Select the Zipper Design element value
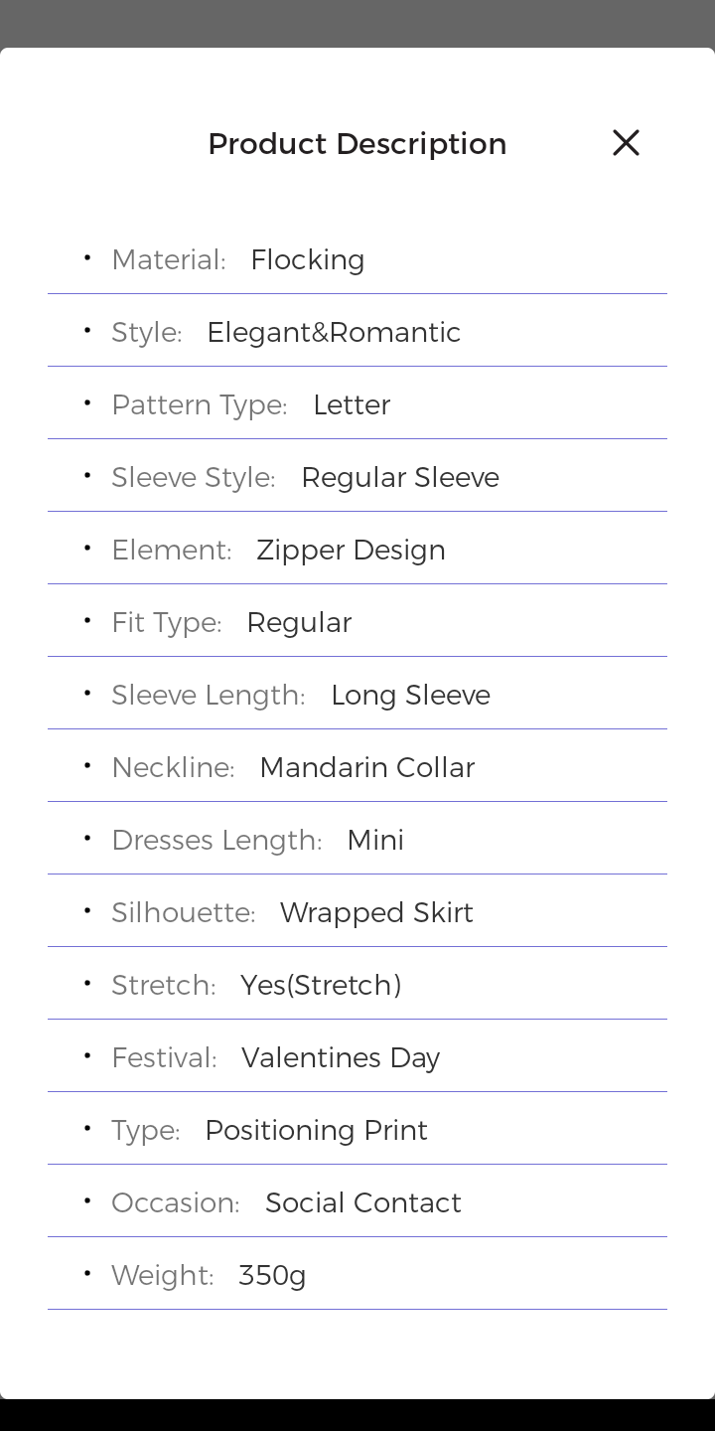This screenshot has width=715, height=1431. (351, 550)
